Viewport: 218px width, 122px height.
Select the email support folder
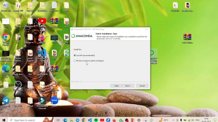[30, 56]
